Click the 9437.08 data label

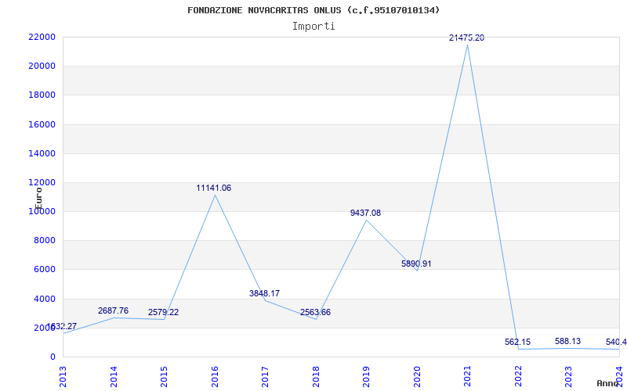(365, 213)
